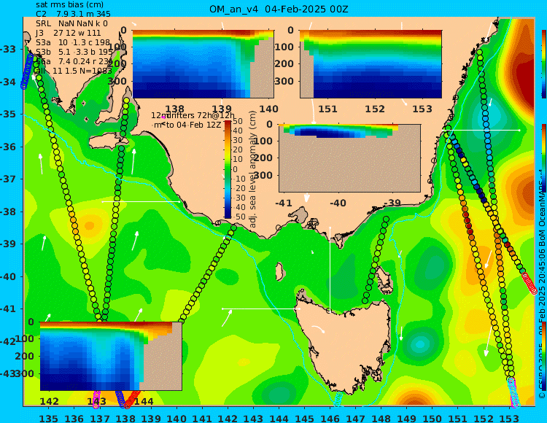Click the SRL NaN NaN k 0 row
The image size is (547, 423).
[72, 23]
